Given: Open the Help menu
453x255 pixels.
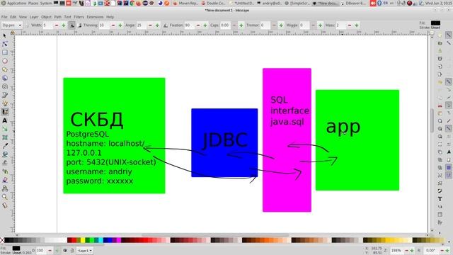Looking at the screenshot, I should point(110,17).
